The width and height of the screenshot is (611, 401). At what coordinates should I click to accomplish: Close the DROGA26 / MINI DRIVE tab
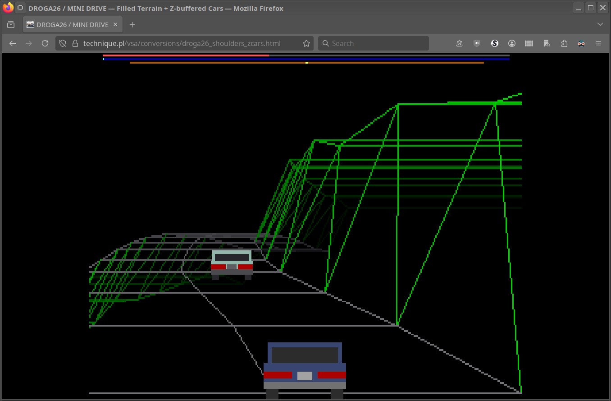pyautogui.click(x=115, y=24)
